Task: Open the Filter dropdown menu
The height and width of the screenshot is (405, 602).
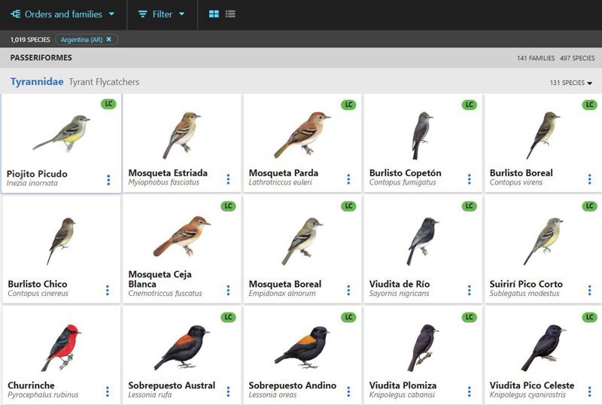Action: coord(162,14)
